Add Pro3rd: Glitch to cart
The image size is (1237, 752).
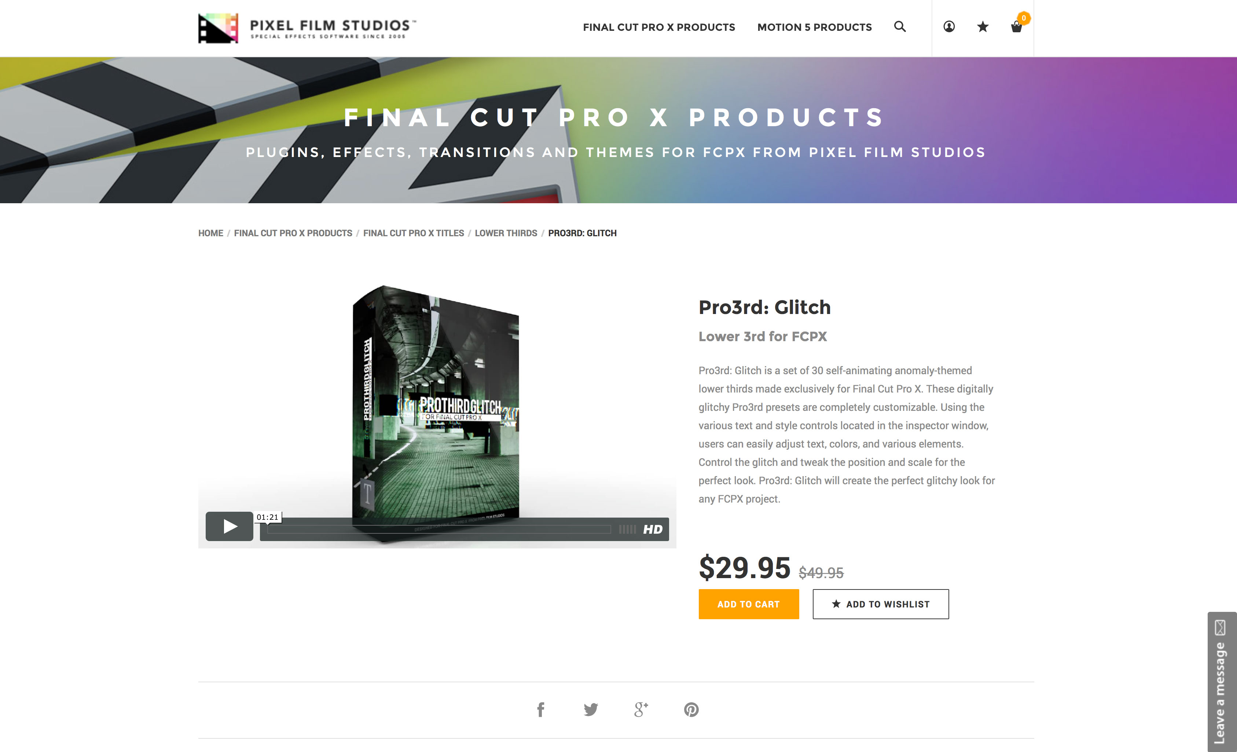749,604
